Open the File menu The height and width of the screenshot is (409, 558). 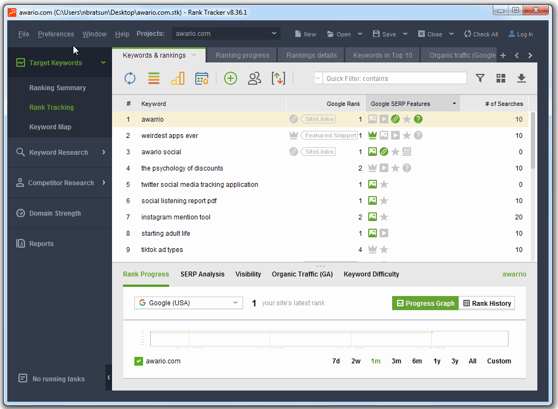click(24, 34)
